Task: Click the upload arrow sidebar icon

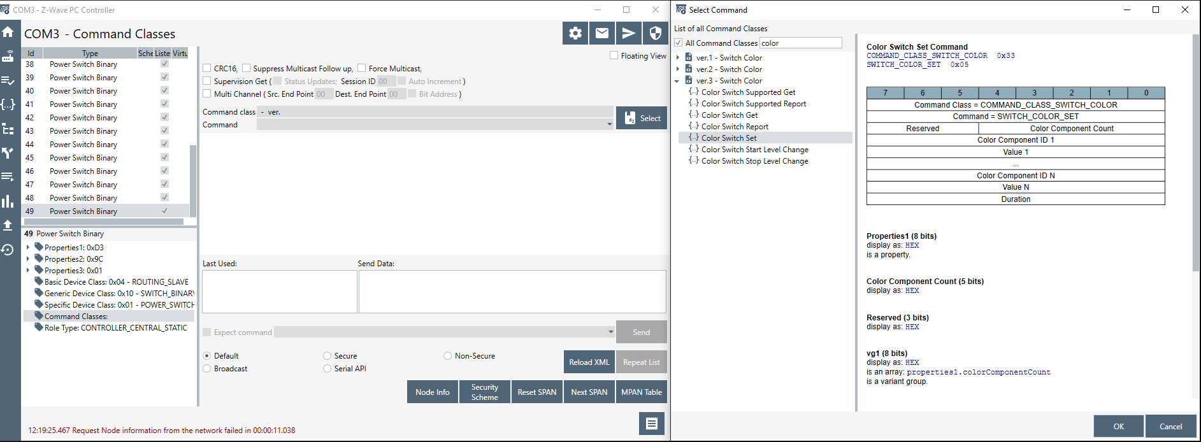Action: click(8, 225)
